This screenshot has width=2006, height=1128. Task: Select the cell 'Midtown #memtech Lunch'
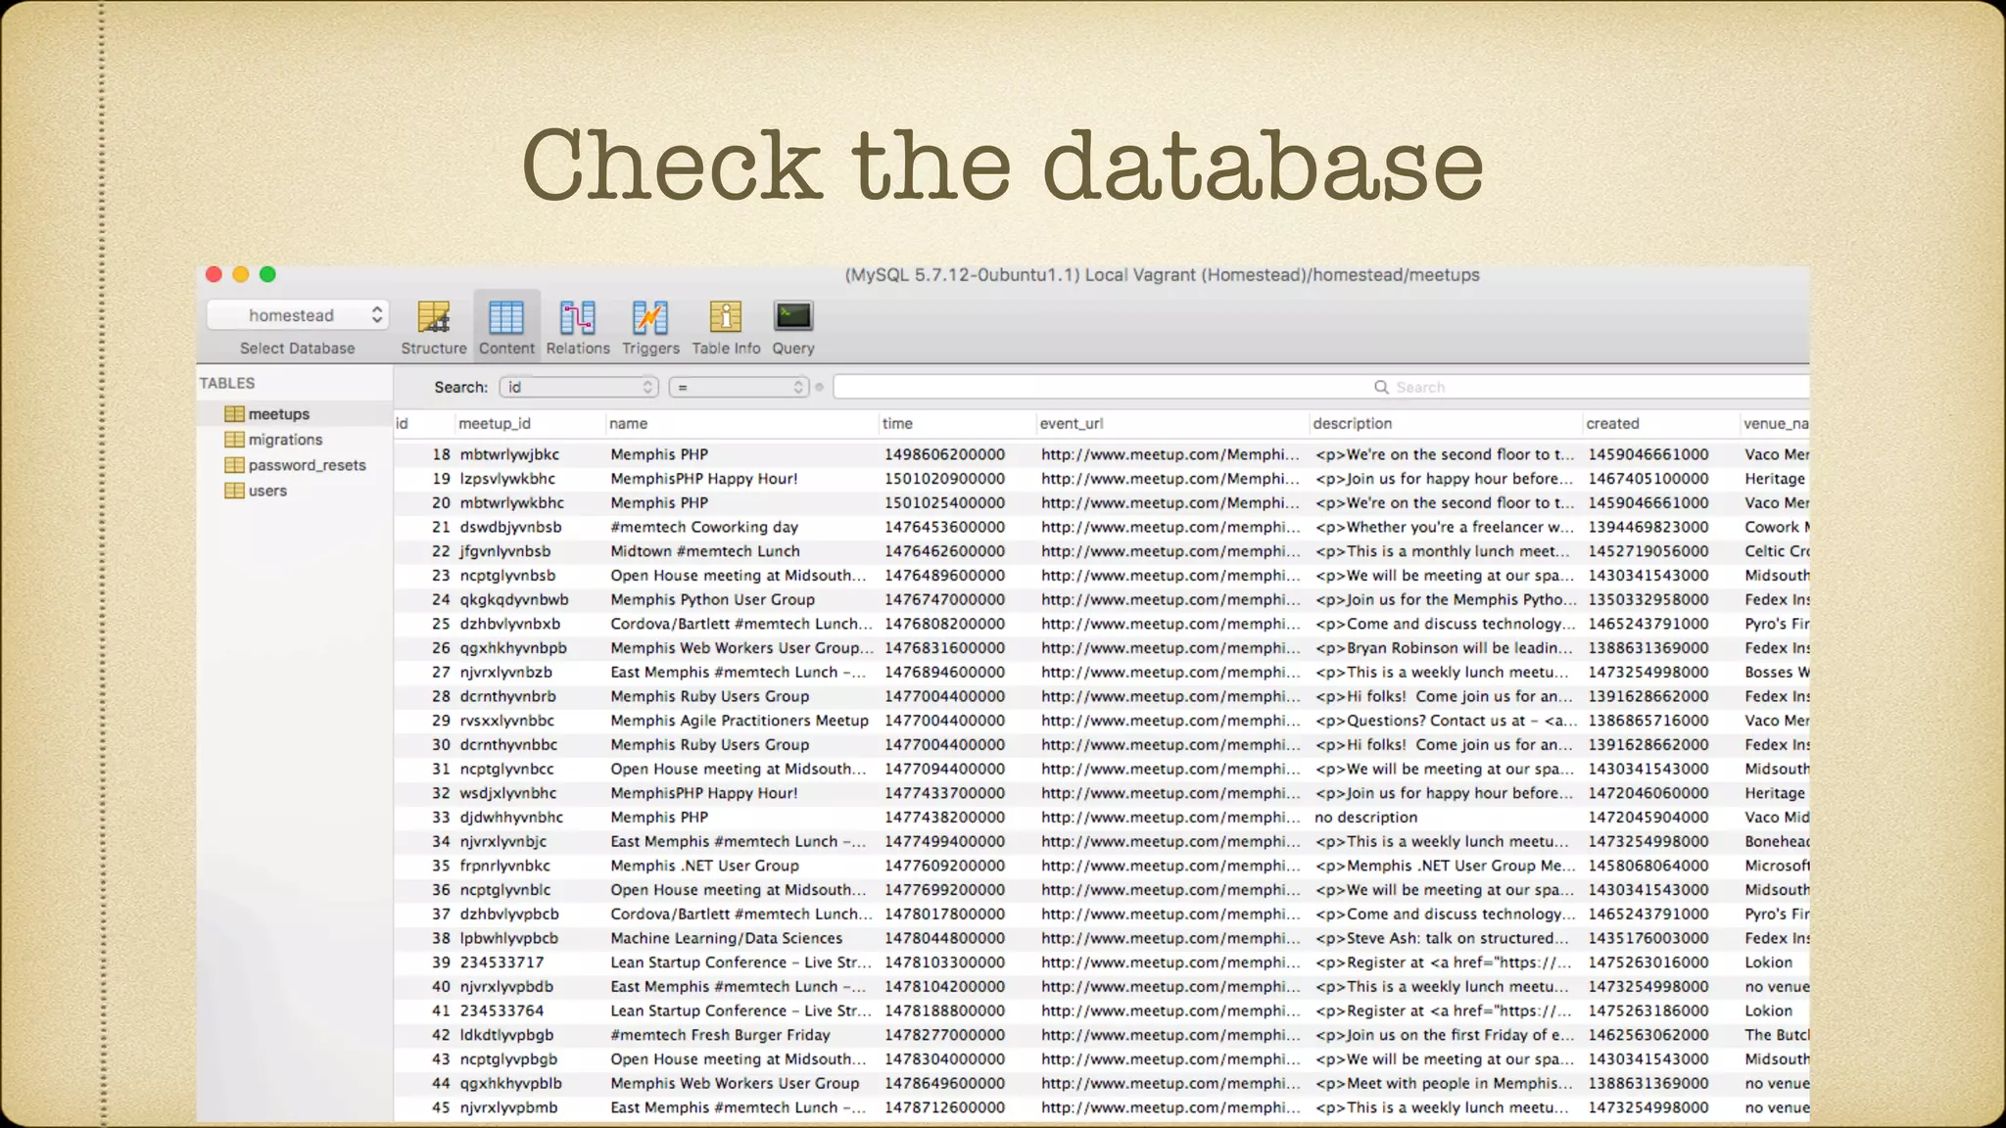(x=705, y=551)
